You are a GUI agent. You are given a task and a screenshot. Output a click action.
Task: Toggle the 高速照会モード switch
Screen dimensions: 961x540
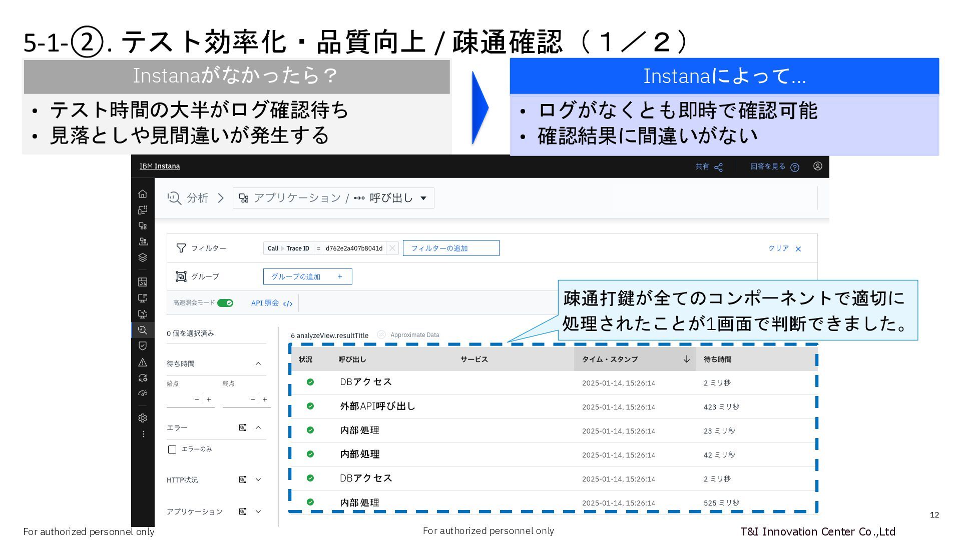(225, 303)
